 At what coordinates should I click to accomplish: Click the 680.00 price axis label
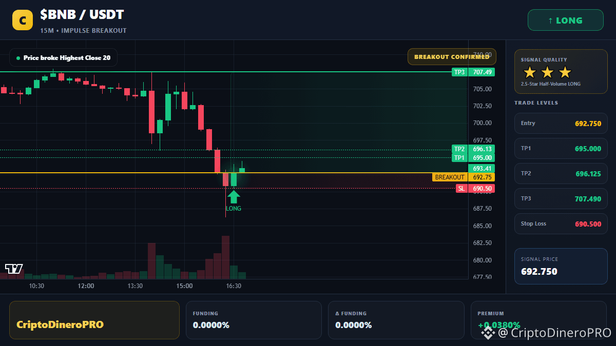(x=483, y=260)
